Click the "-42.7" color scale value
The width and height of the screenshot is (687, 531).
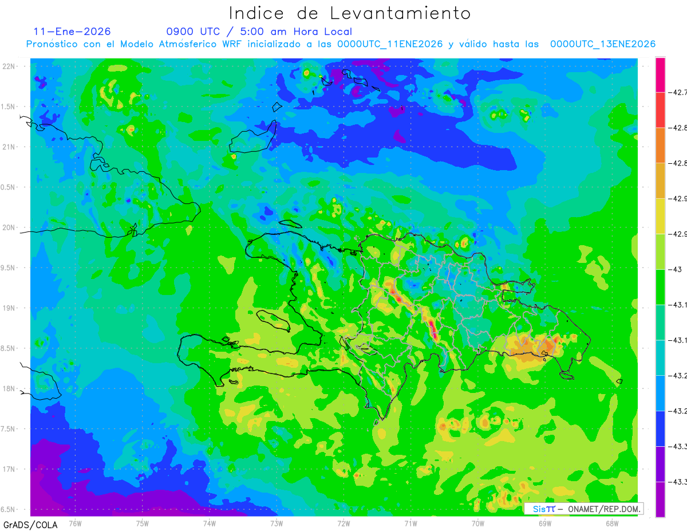pos(679,92)
